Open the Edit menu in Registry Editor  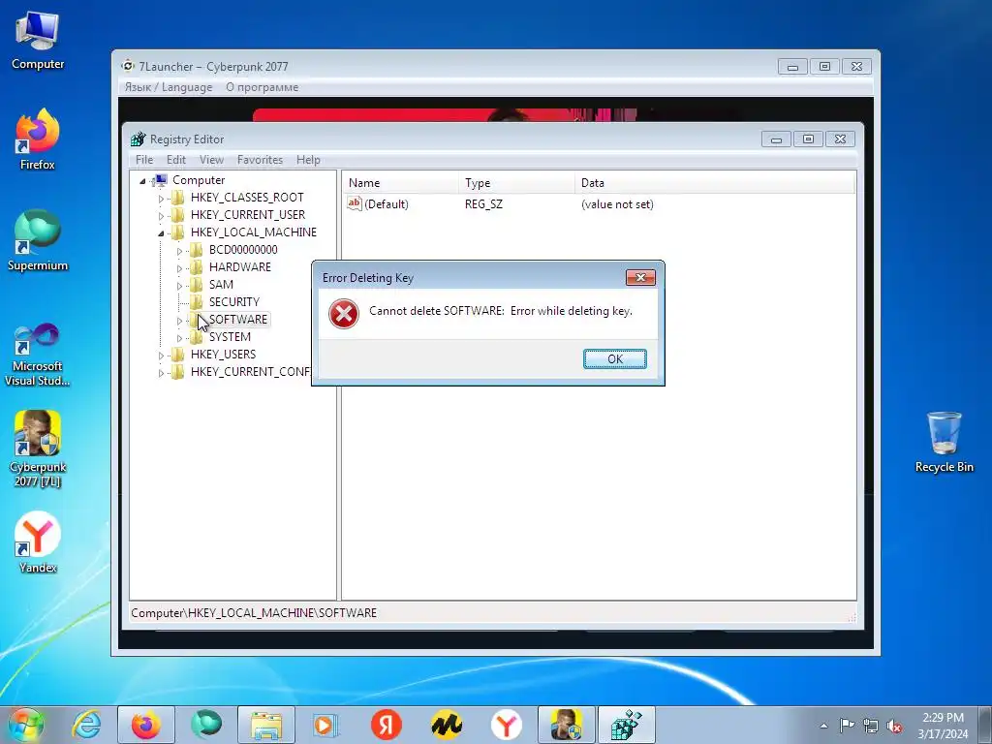[x=176, y=160]
